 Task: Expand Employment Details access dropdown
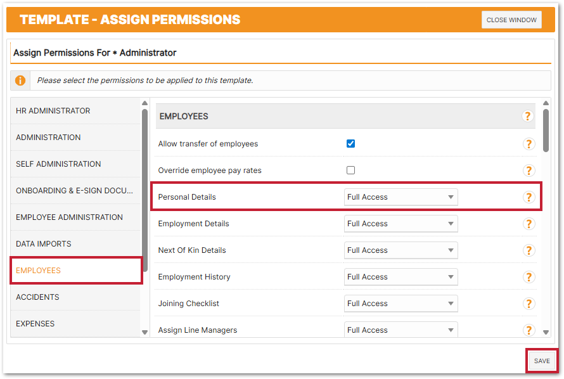coord(401,224)
